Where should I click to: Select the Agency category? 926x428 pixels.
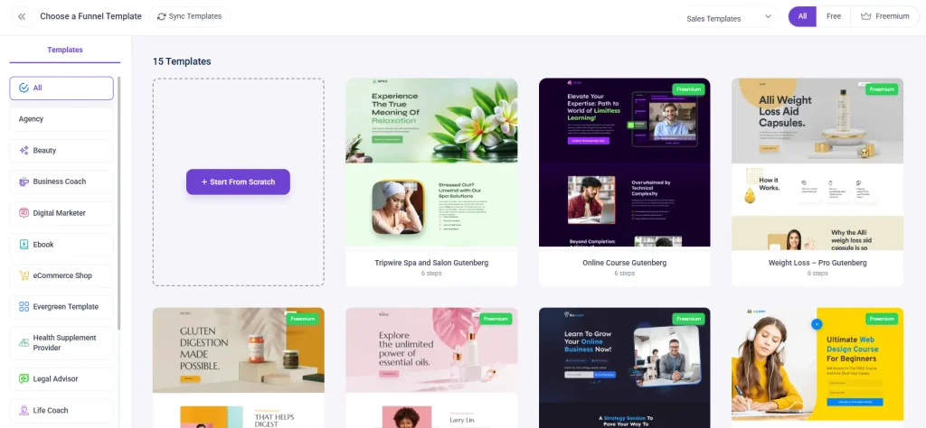click(x=61, y=119)
